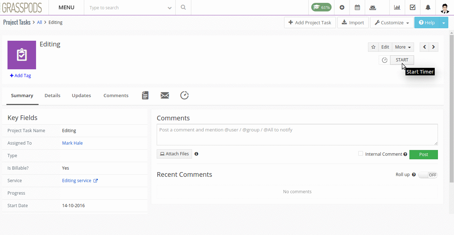Screen dimensions: 454x235
Task: Click the timer clock icon beside START
Action: [x=384, y=60]
